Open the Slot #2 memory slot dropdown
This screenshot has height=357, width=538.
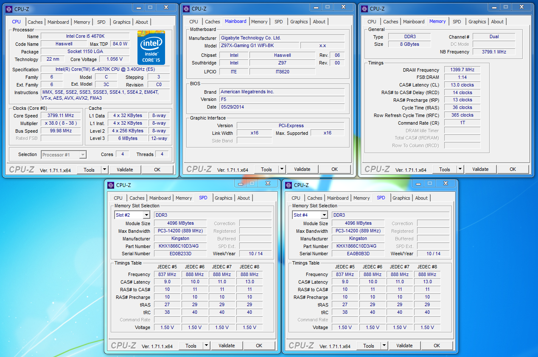point(132,215)
